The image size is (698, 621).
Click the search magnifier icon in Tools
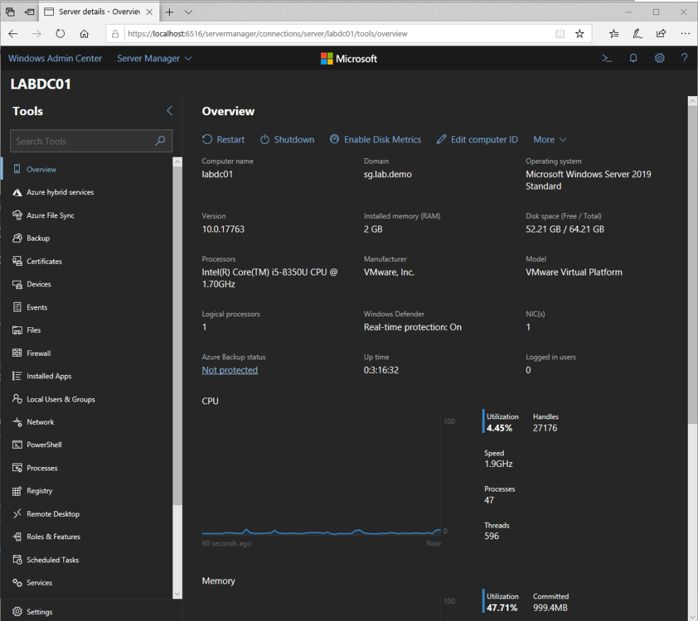160,141
